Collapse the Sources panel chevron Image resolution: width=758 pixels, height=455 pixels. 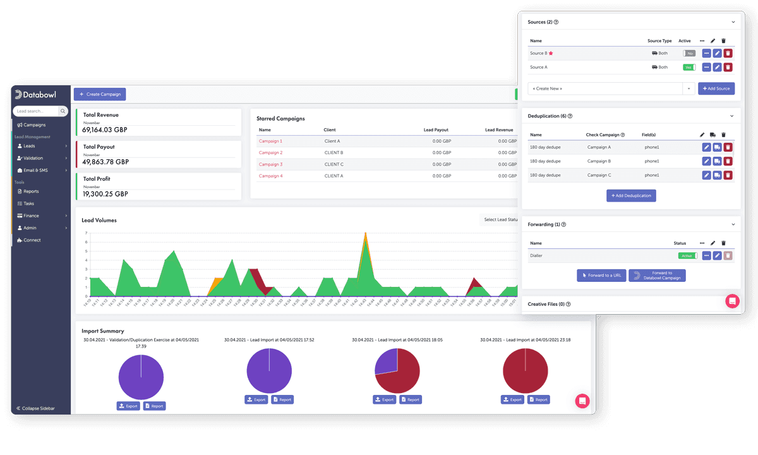coord(733,21)
